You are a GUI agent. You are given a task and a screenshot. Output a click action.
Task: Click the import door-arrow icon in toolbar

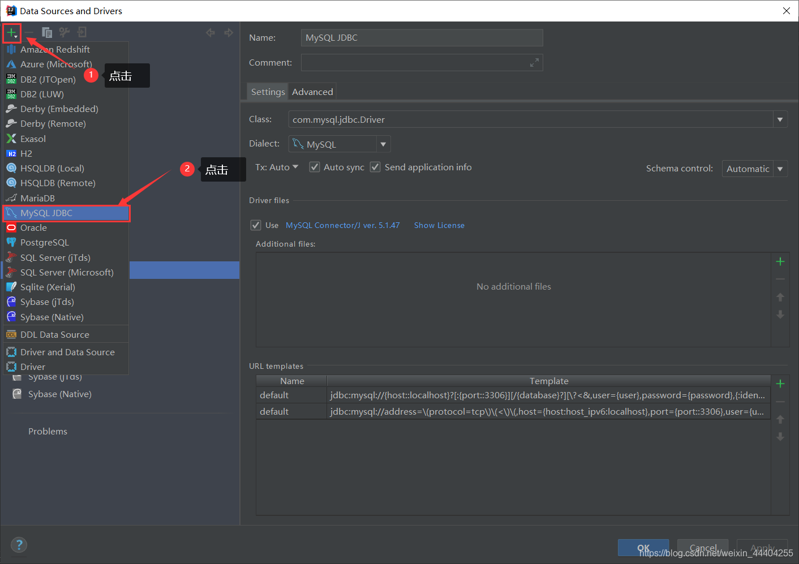[82, 33]
